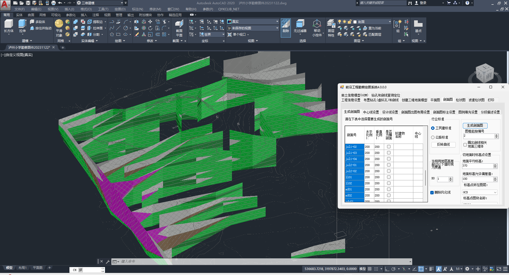Expand the 实体编辑 panel flyout
509x275 pixels.
click(x=89, y=41)
